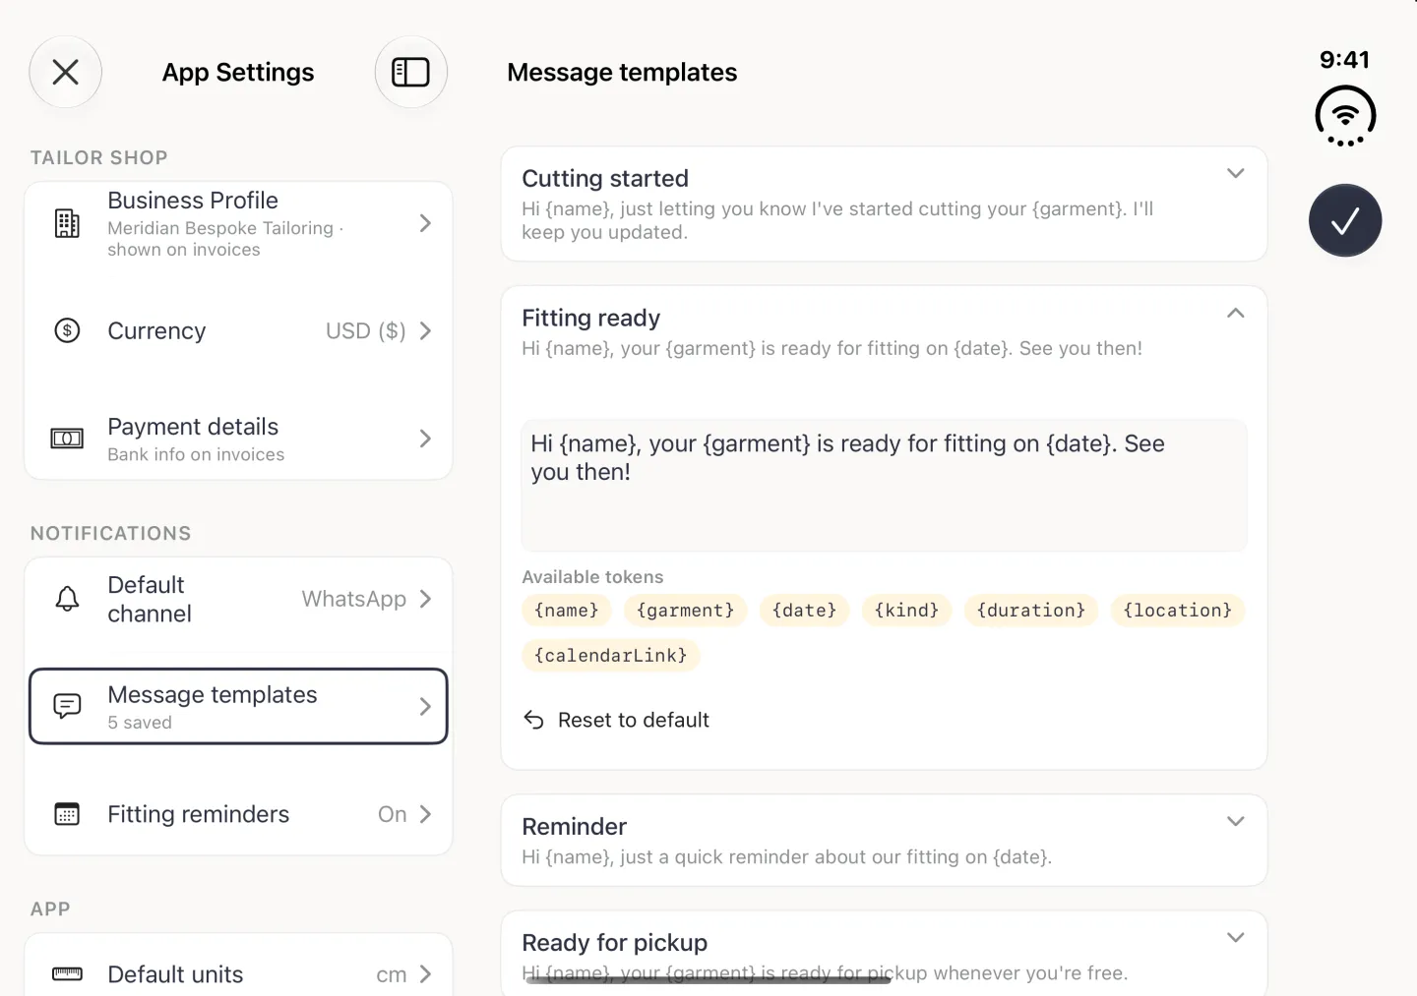Insert the {name} token
The height and width of the screenshot is (996, 1417).
[567, 610]
